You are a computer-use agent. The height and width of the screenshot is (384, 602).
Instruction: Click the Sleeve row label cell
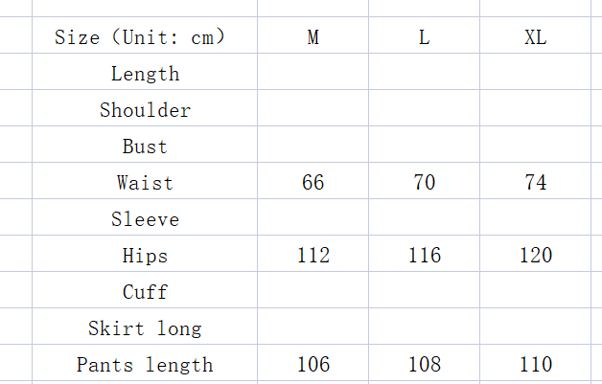(x=145, y=219)
